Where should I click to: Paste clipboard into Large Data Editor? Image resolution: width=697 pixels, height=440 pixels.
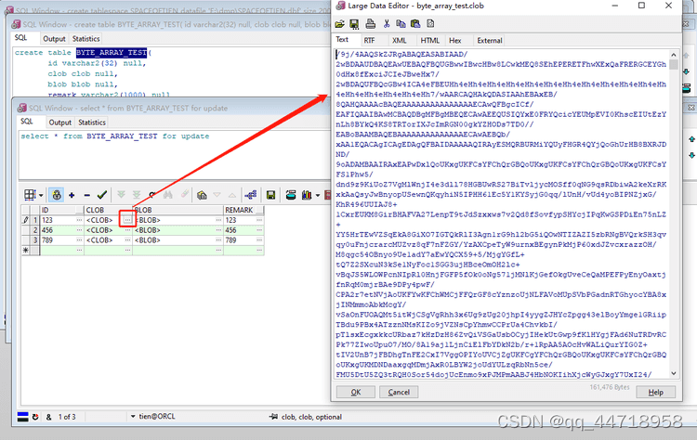click(x=415, y=24)
